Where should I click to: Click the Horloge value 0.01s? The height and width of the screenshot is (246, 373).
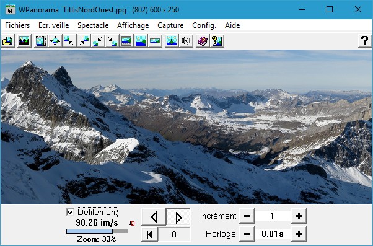coord(273,234)
